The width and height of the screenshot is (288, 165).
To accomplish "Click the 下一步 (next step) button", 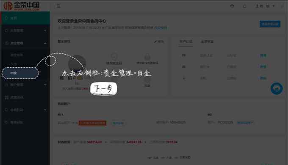I will tap(104, 89).
